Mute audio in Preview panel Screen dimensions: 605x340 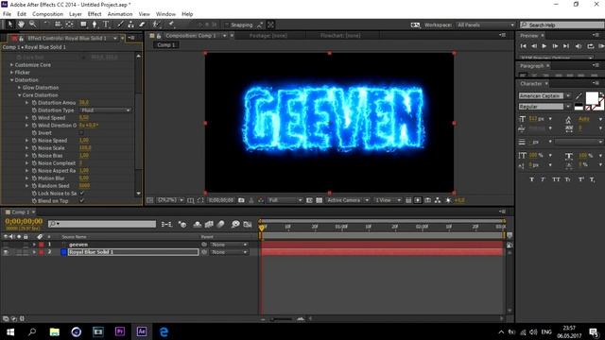[579, 46]
